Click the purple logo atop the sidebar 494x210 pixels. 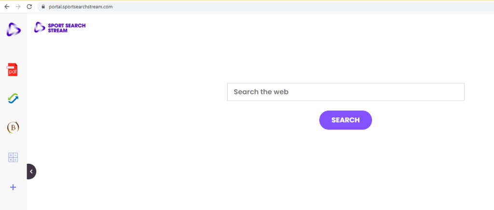tap(14, 29)
